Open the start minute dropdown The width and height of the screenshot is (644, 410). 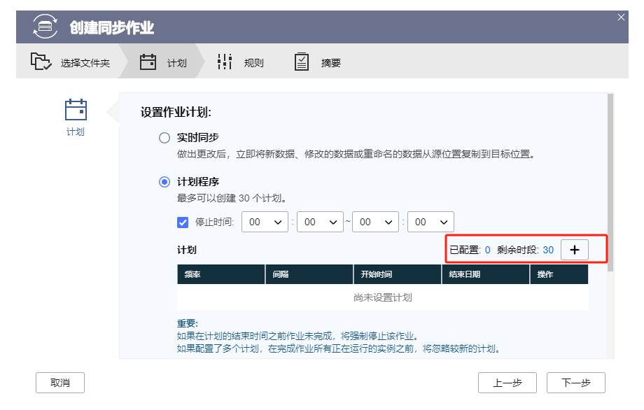pos(320,222)
